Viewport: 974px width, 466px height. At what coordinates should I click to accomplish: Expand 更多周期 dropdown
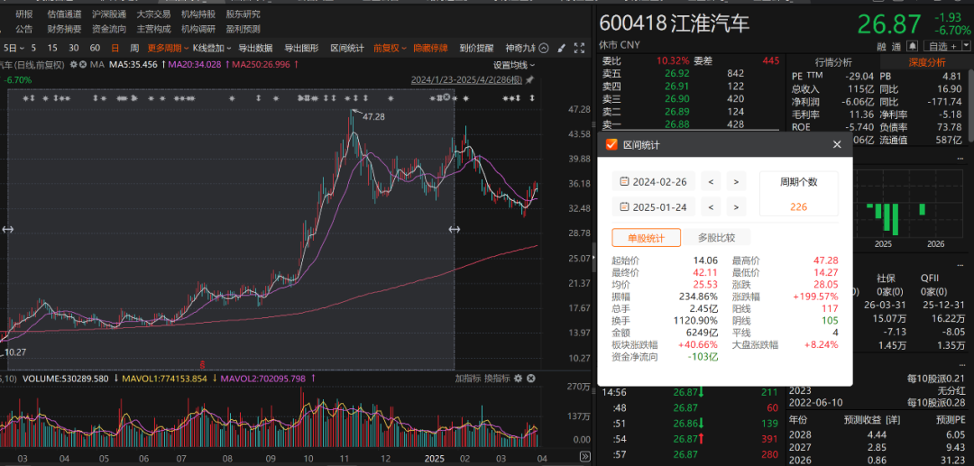(169, 48)
